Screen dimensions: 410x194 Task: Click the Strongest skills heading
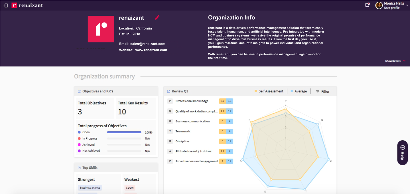click(86, 179)
